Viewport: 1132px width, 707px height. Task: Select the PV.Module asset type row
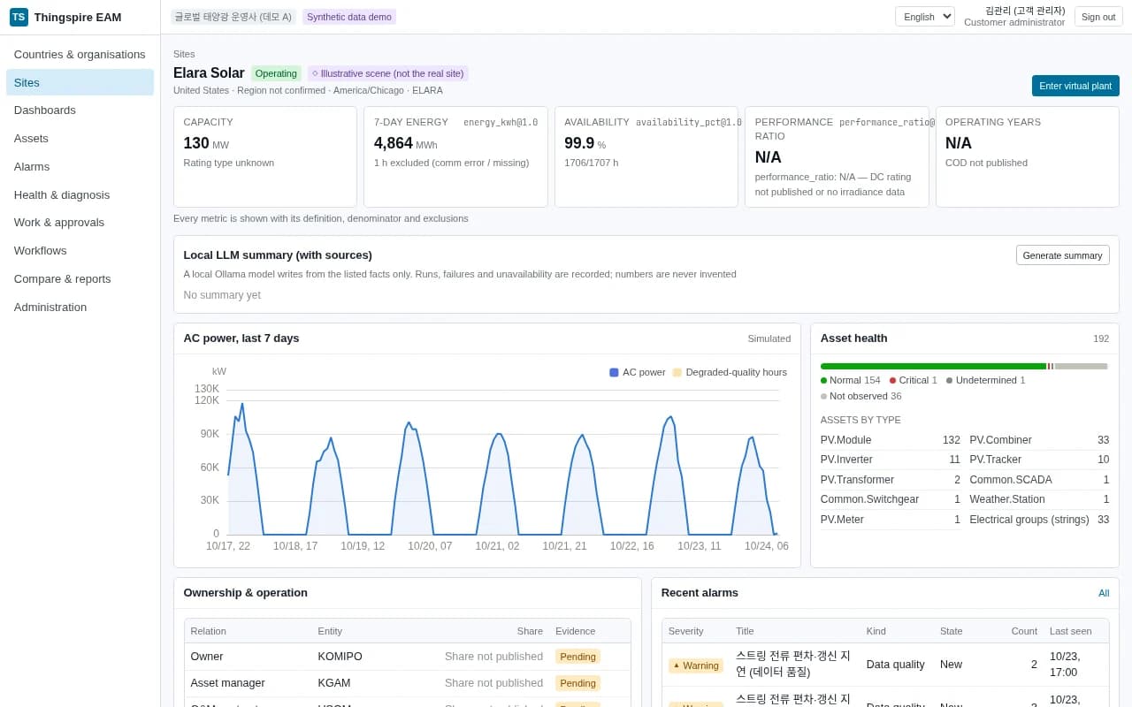pyautogui.click(x=890, y=440)
